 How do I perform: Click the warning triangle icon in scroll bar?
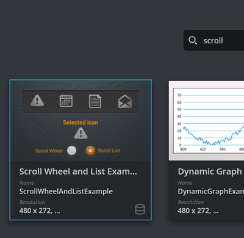click(37, 101)
